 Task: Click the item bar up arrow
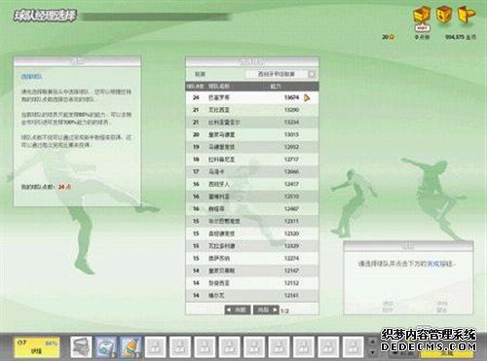[373, 342]
